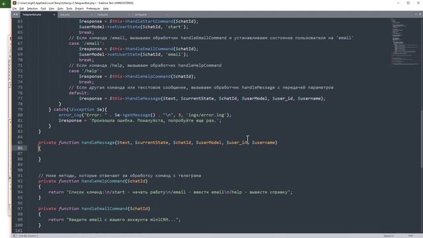Image resolution: width=423 pixels, height=238 pixels.
Task: Maximize the Sublime Text window
Action: tap(408, 3)
